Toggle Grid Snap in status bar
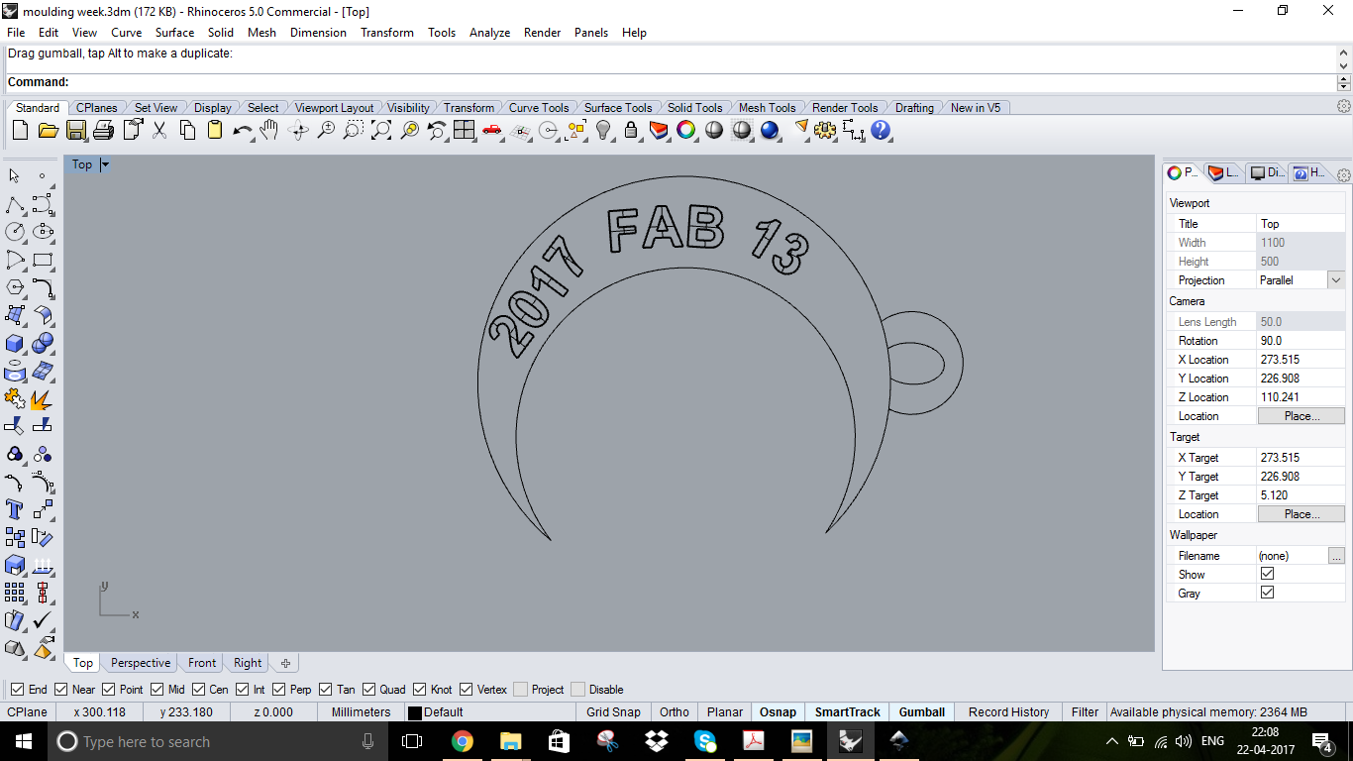This screenshot has width=1353, height=761. click(x=613, y=712)
